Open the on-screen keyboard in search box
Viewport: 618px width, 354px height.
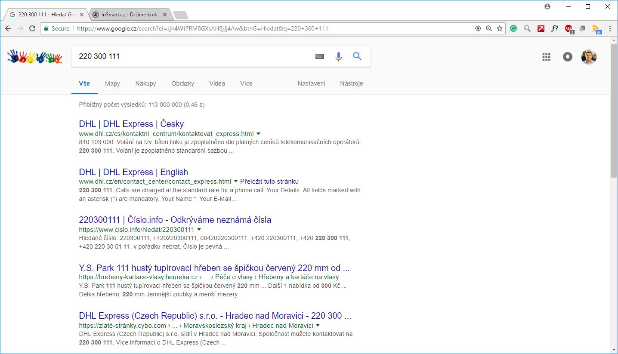tap(320, 56)
